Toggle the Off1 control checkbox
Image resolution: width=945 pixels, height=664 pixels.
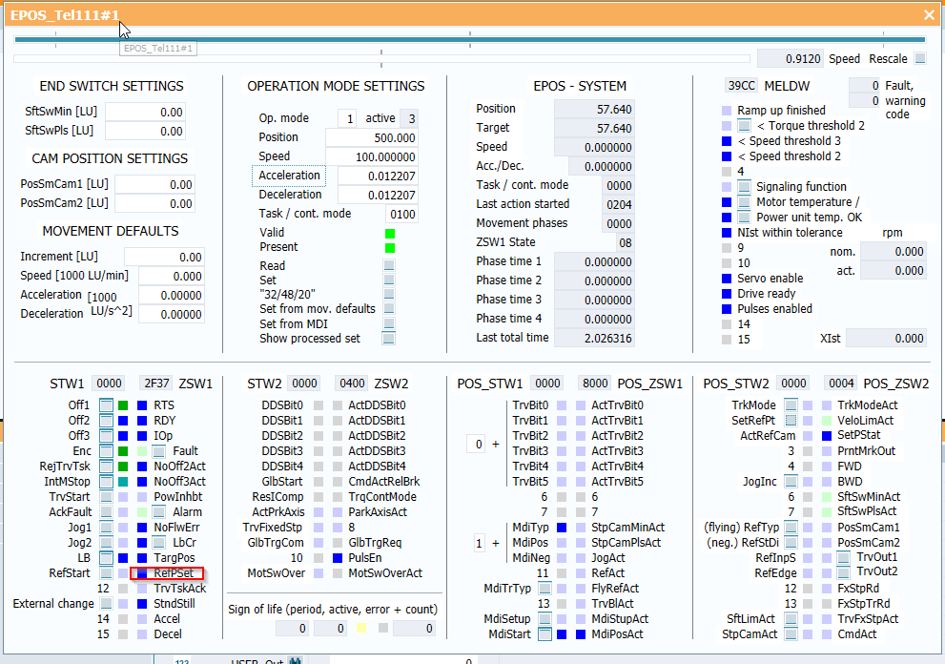(106, 405)
